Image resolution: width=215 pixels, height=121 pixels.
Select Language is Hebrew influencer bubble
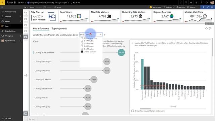click(x=94, y=80)
